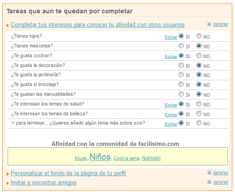Open Editar link for tema sobre ocio
The width and height of the screenshot is (235, 192).
click(x=171, y=124)
